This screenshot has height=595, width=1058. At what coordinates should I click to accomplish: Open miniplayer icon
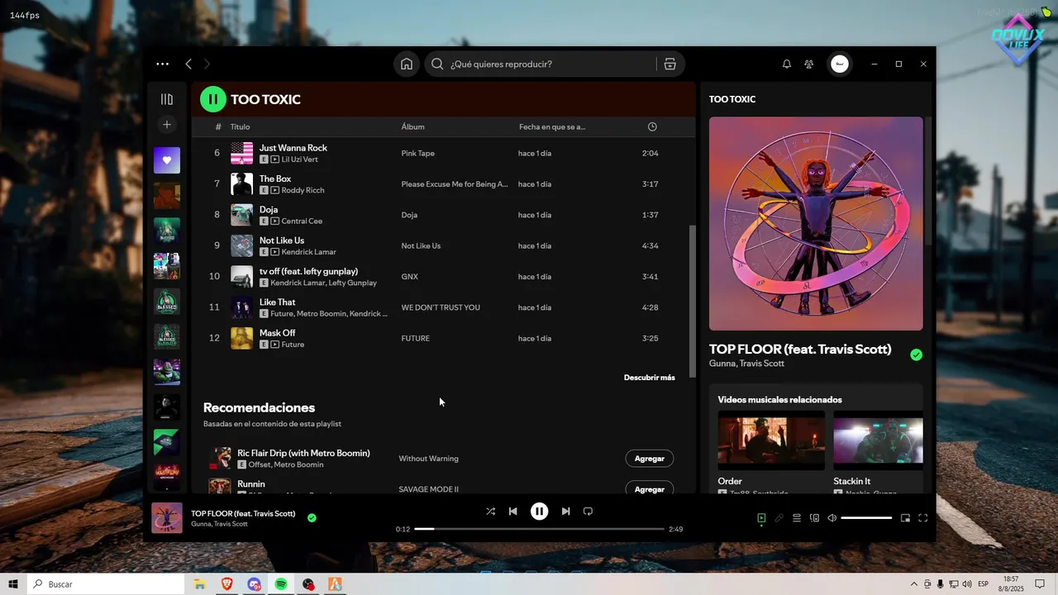coord(905,518)
